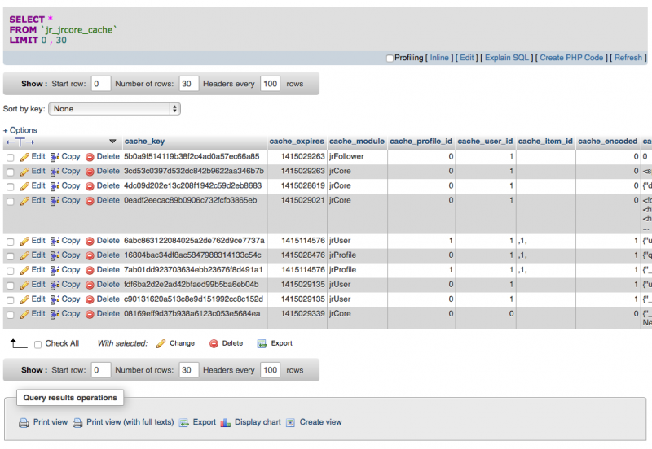Click the dropdown arrow beside the column arrows header
Image resolution: width=652 pixels, height=449 pixels.
(x=112, y=142)
